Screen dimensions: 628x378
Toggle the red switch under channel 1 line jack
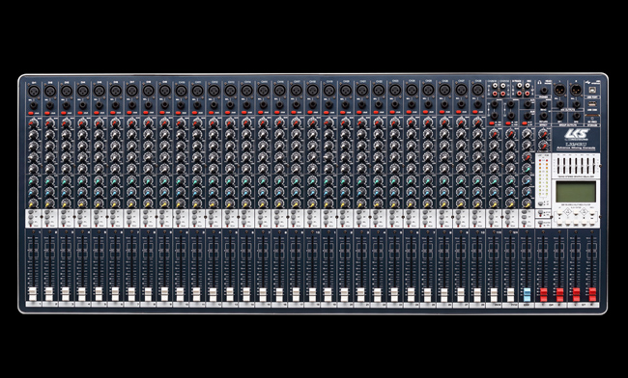(x=31, y=113)
